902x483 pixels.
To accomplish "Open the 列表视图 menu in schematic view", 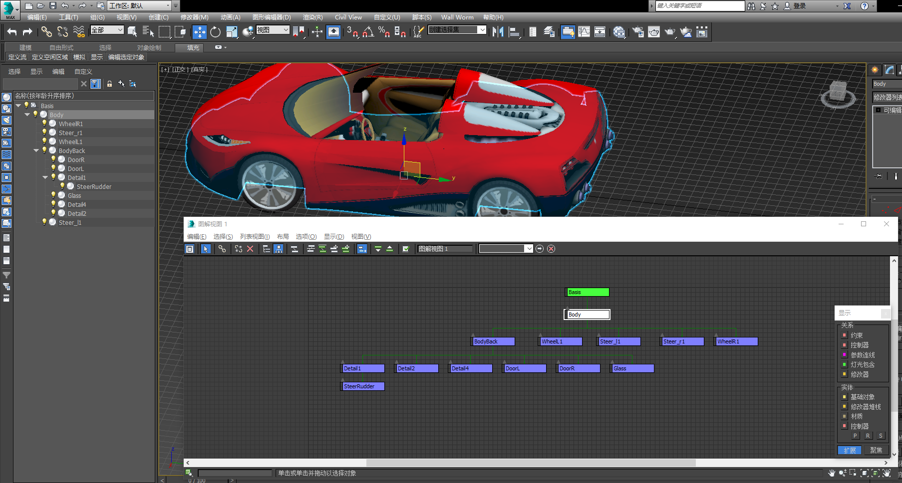I will [x=255, y=237].
